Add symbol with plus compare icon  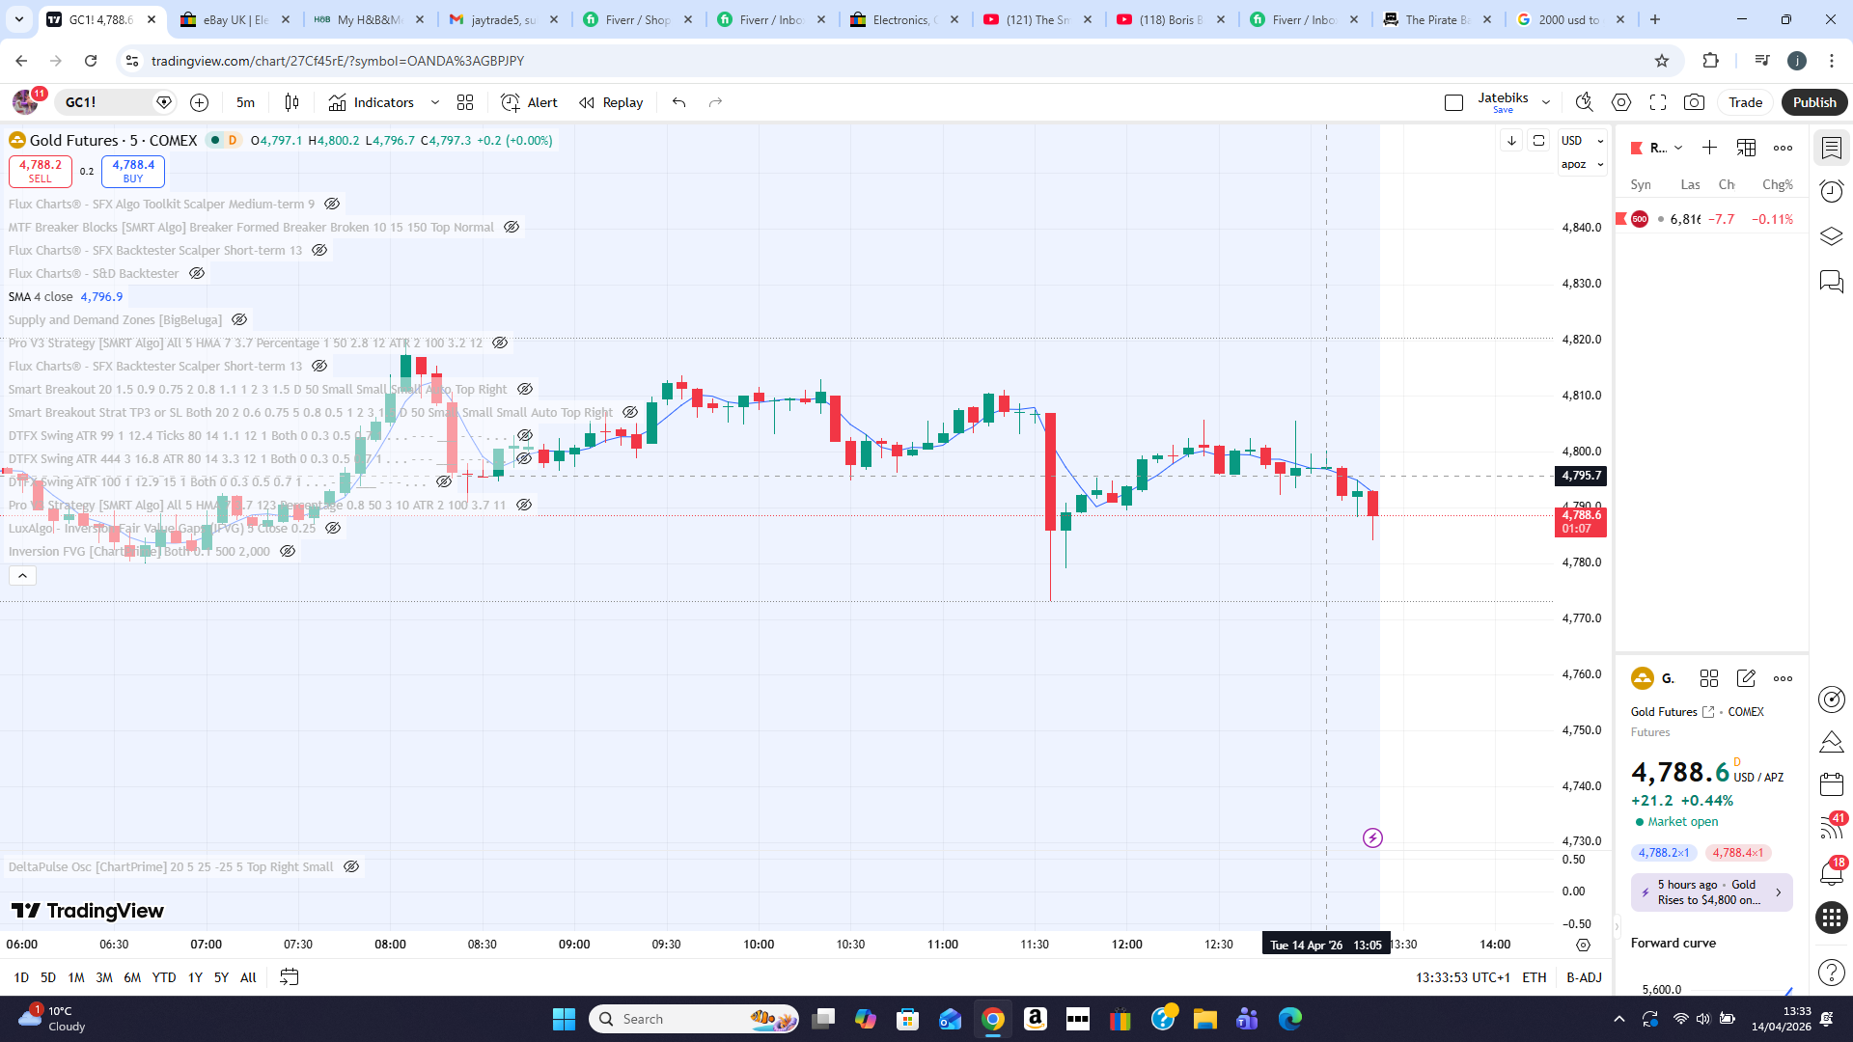(x=199, y=102)
